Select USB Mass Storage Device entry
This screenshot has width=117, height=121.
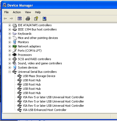click(39, 76)
